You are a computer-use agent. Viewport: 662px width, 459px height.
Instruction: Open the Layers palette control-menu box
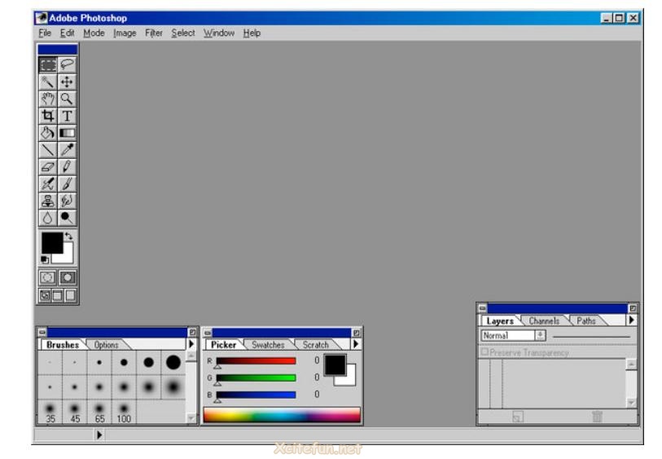coord(483,308)
